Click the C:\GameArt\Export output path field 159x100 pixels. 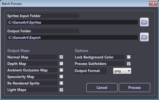[73, 37]
